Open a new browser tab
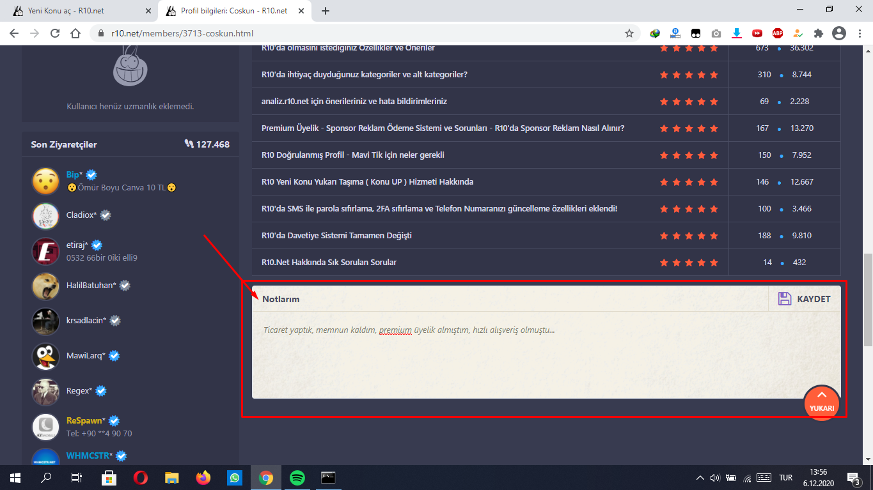Image resolution: width=873 pixels, height=490 pixels. tap(326, 11)
